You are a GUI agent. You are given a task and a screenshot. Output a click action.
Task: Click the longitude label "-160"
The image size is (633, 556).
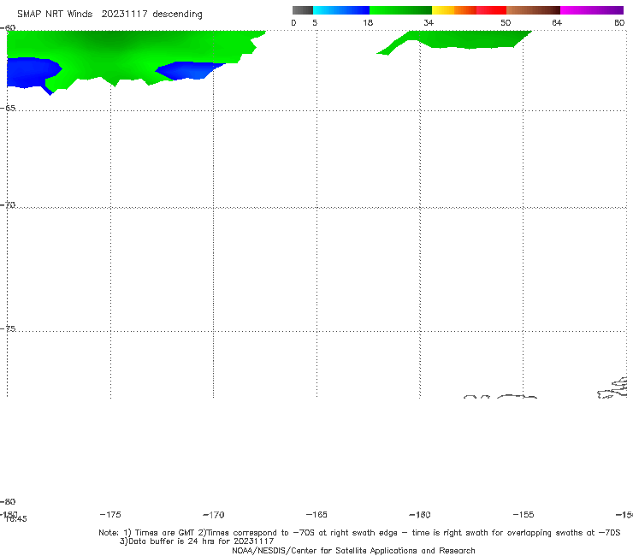(x=420, y=514)
